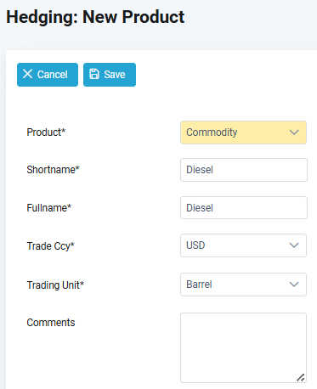Cancel the new product form
The image size is (317, 389).
pyautogui.click(x=48, y=75)
